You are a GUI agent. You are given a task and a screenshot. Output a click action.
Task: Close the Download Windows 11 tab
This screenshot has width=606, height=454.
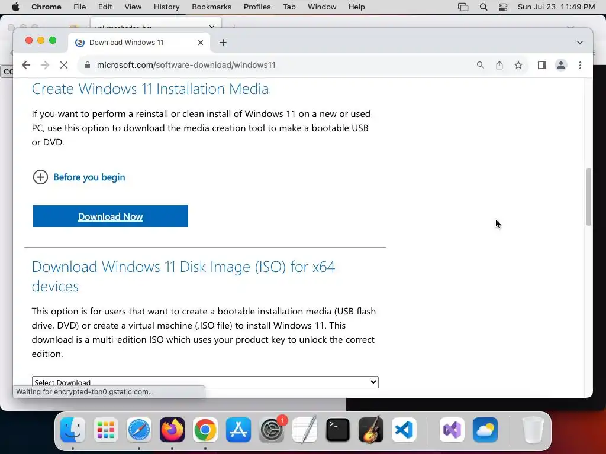[x=201, y=43]
